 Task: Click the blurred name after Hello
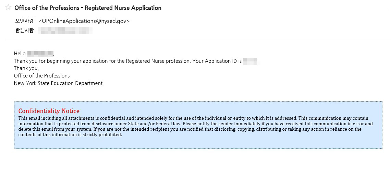click(40, 53)
